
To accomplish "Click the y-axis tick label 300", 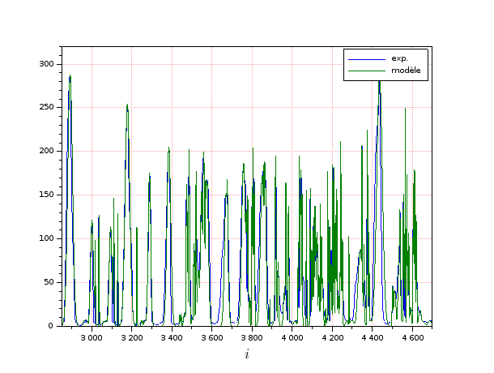I will tap(46, 64).
